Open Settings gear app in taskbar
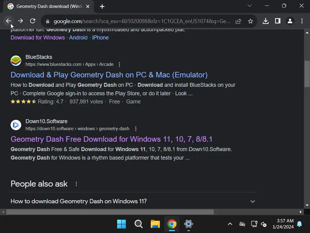The width and height of the screenshot is (310, 233). pyautogui.click(x=188, y=224)
